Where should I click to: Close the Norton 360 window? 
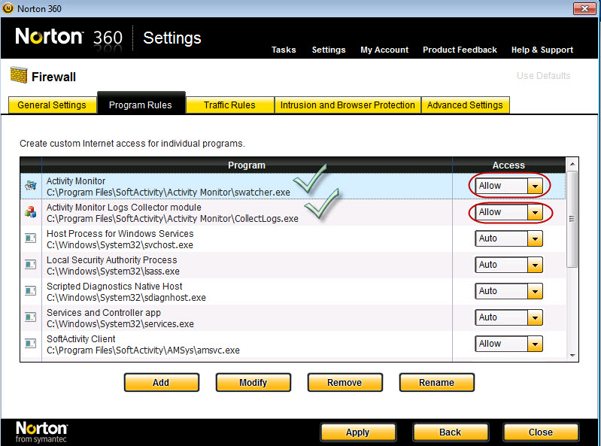click(584, 8)
